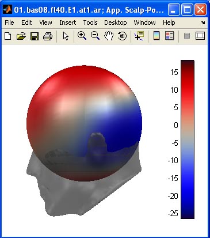The width and height of the screenshot is (210, 238).
Task: Enable the Pan hand tool
Action: click(109, 36)
